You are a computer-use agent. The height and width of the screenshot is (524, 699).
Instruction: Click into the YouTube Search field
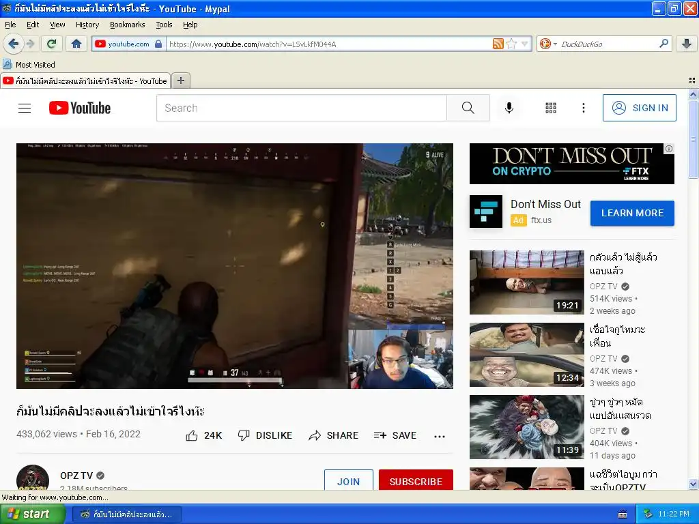[x=301, y=108]
